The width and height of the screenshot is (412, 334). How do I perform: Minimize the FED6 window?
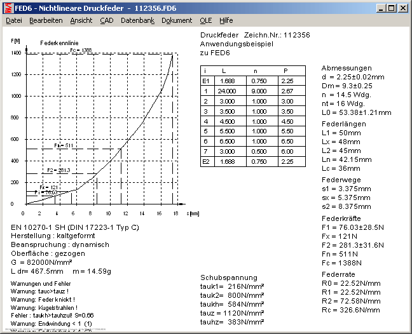(x=382, y=8)
